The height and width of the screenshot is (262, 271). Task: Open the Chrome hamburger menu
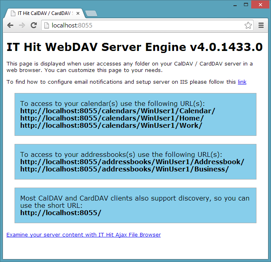[261, 25]
